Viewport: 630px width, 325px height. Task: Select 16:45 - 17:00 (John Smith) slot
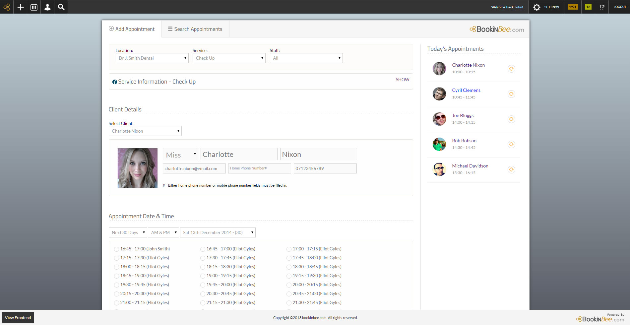pyautogui.click(x=116, y=249)
